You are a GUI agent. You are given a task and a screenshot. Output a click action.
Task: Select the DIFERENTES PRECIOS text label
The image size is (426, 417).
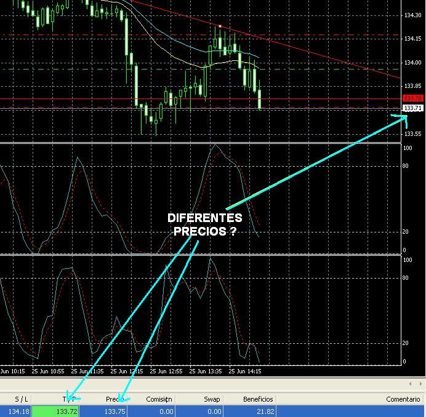coord(204,225)
